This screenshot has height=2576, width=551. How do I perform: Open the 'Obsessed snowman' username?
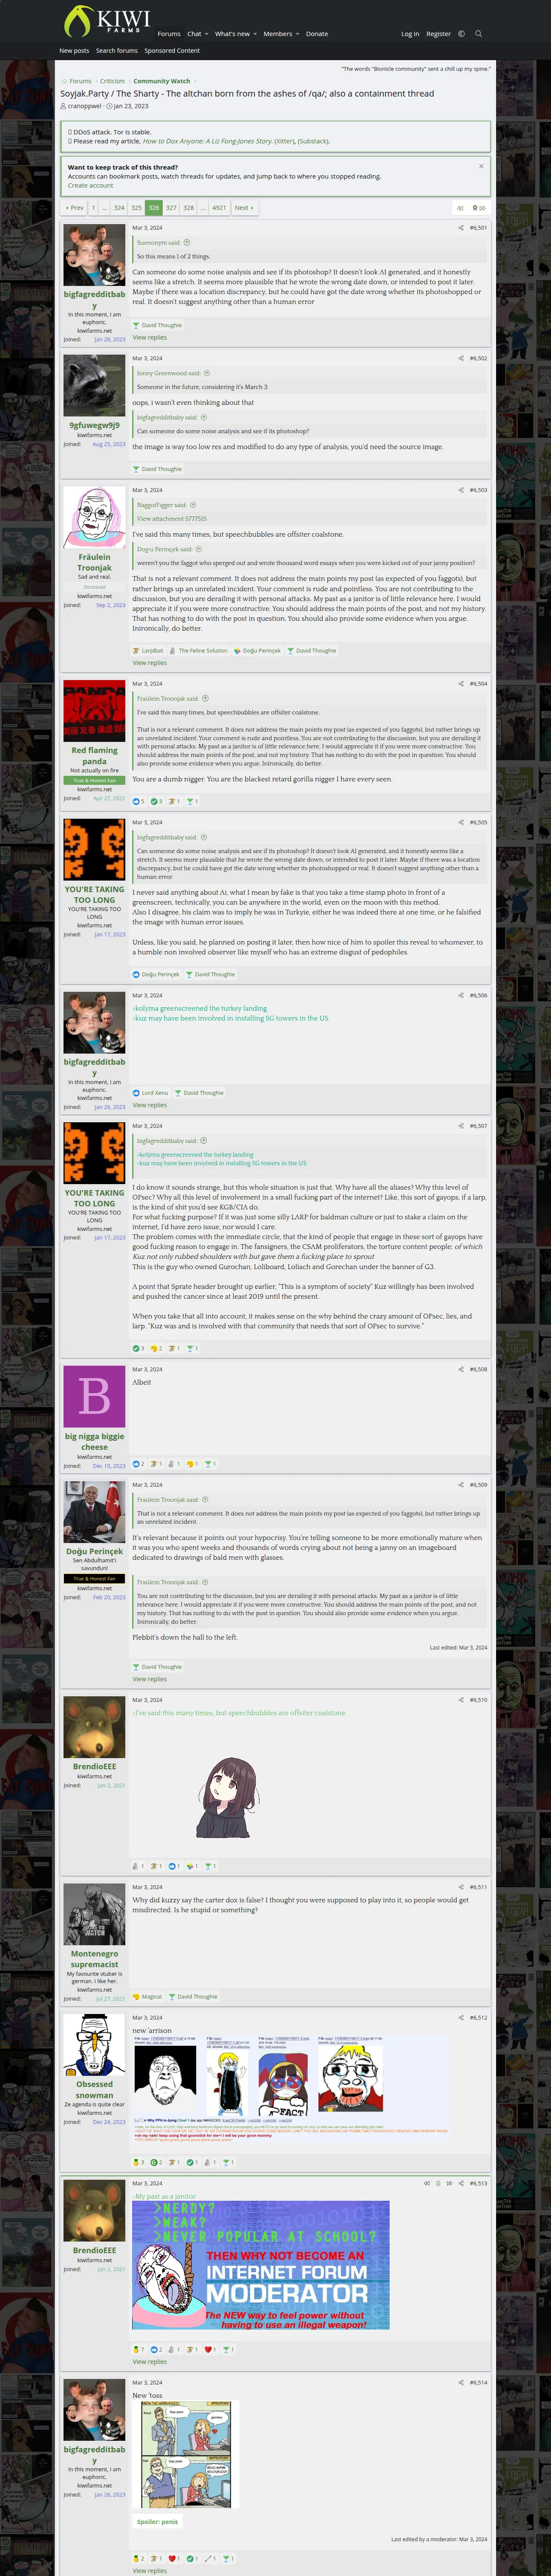(x=94, y=2089)
